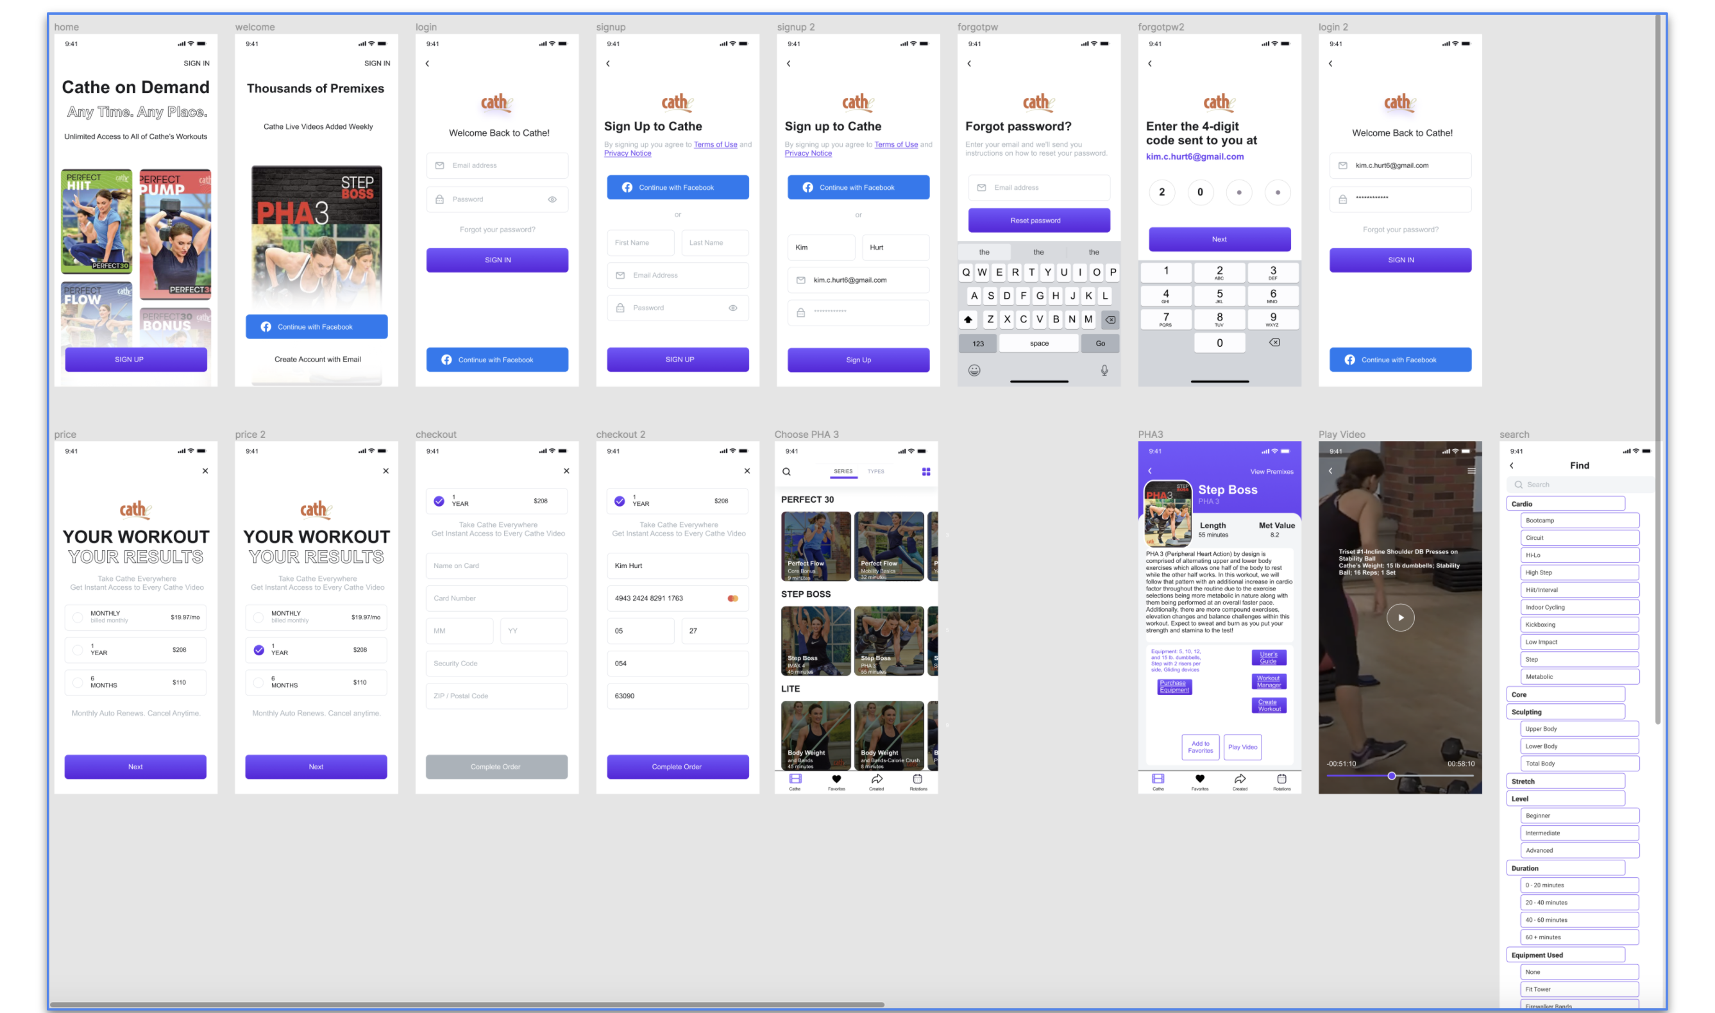Open Favorites via the heart icon
This screenshot has height=1013, width=1715.
[x=836, y=780]
